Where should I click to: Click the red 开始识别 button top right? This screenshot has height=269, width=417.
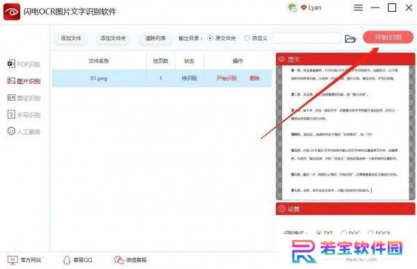click(388, 37)
